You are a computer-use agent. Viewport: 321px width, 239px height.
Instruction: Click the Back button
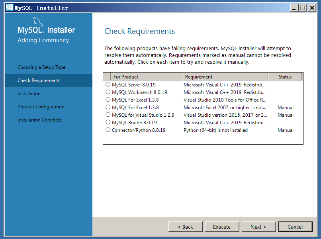(185, 227)
